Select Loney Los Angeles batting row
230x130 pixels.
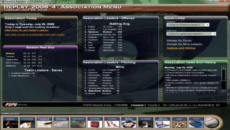pos(103,29)
